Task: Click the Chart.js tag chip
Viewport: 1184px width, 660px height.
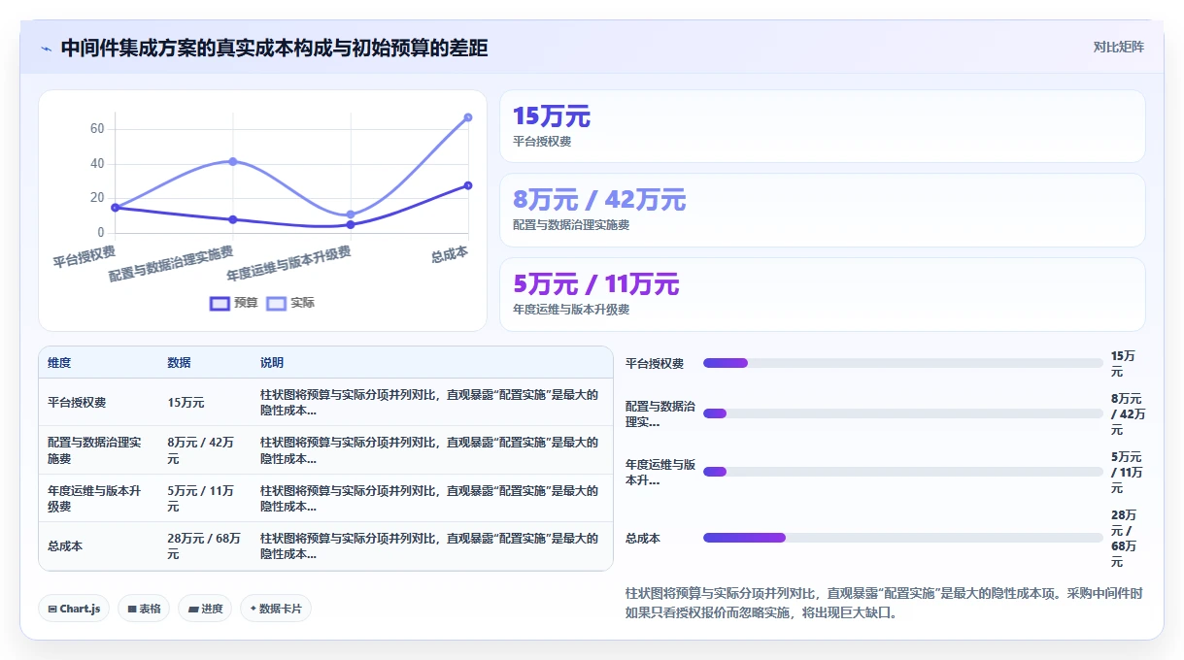Action: [75, 609]
